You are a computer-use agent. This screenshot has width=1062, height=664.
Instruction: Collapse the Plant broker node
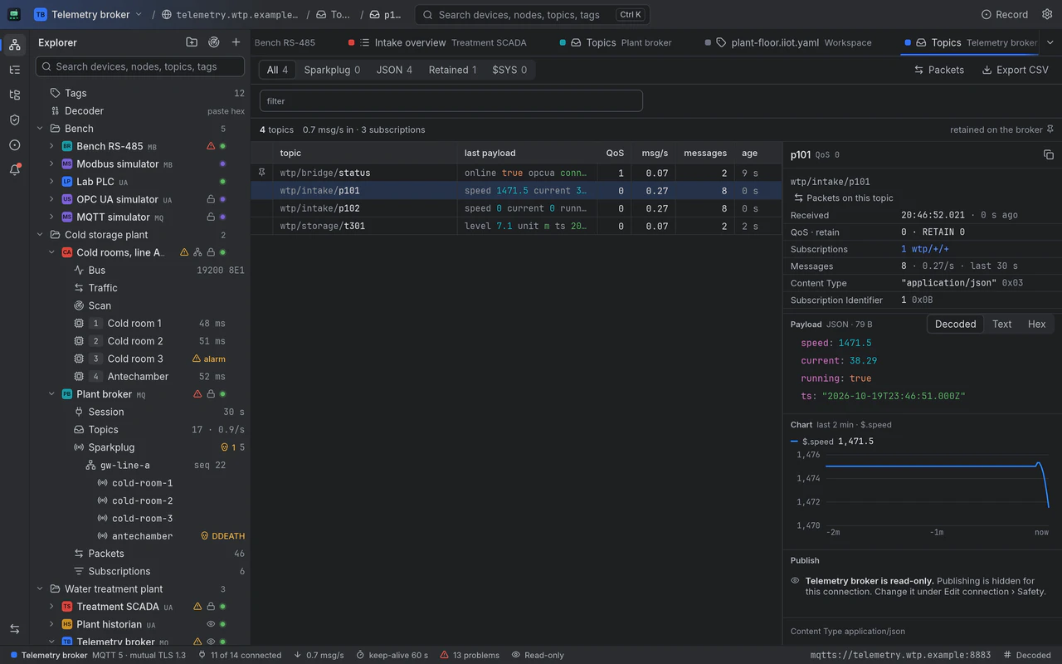(x=51, y=394)
